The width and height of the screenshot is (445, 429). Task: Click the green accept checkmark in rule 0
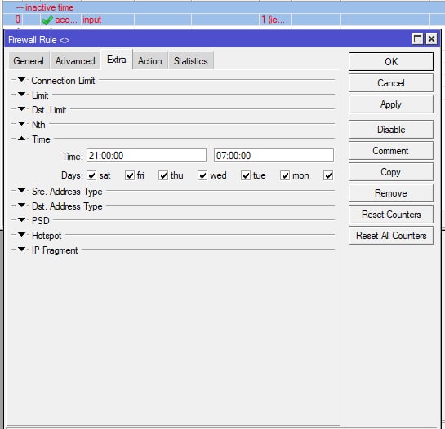47,20
